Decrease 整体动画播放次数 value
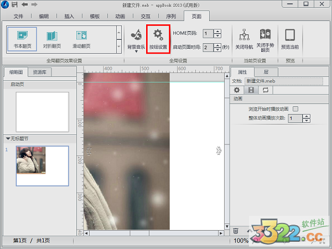Image resolution: width=332 pixels, height=249 pixels. point(307,121)
